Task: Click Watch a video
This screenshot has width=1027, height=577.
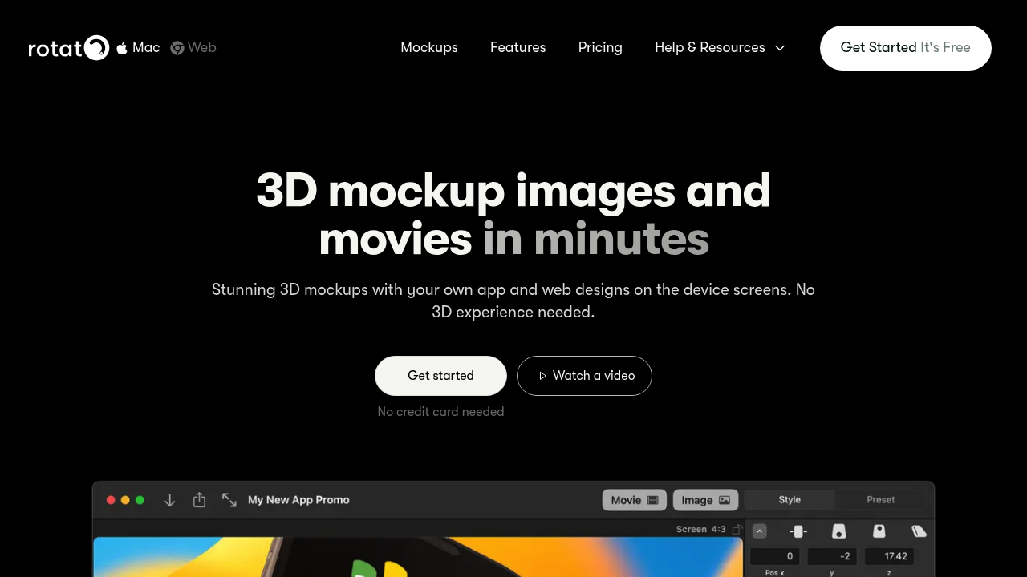Action: (x=584, y=375)
